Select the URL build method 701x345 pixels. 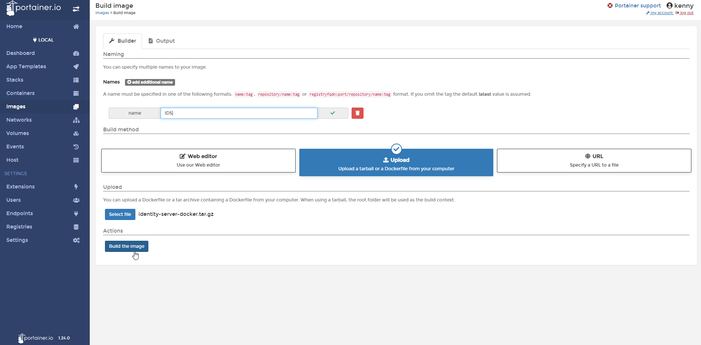[x=594, y=160]
